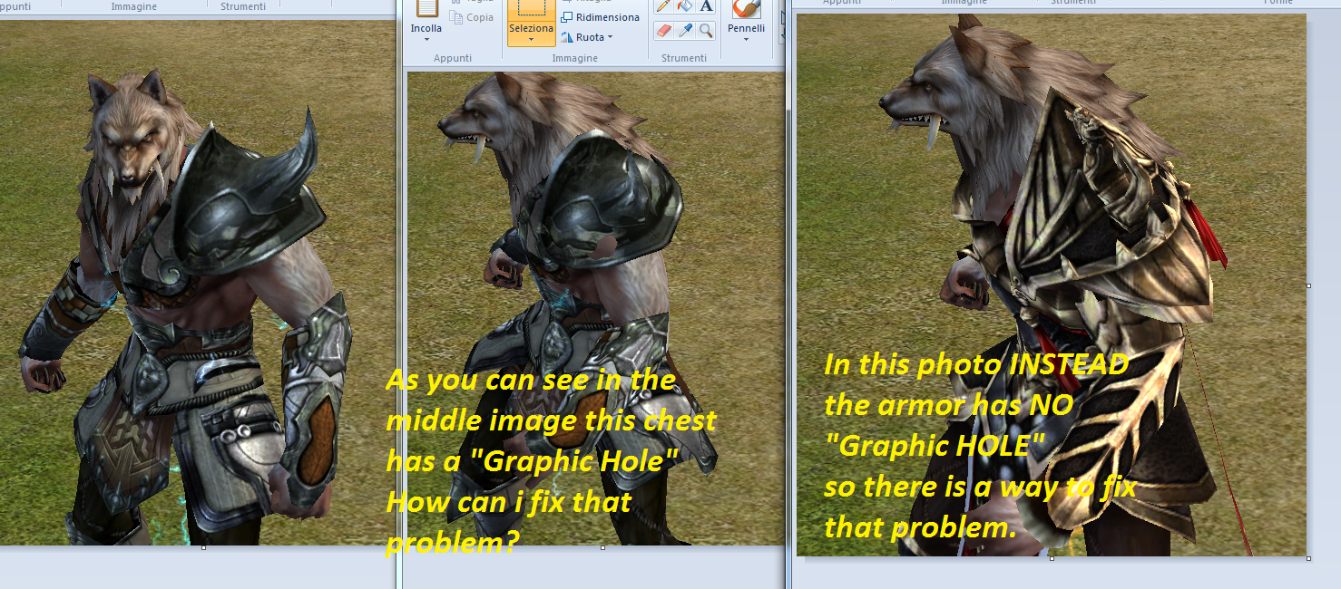Screen dimensions: 1341x589
Task: Activate the Seleziona rectangle selection tool icon
Action: click(531, 9)
